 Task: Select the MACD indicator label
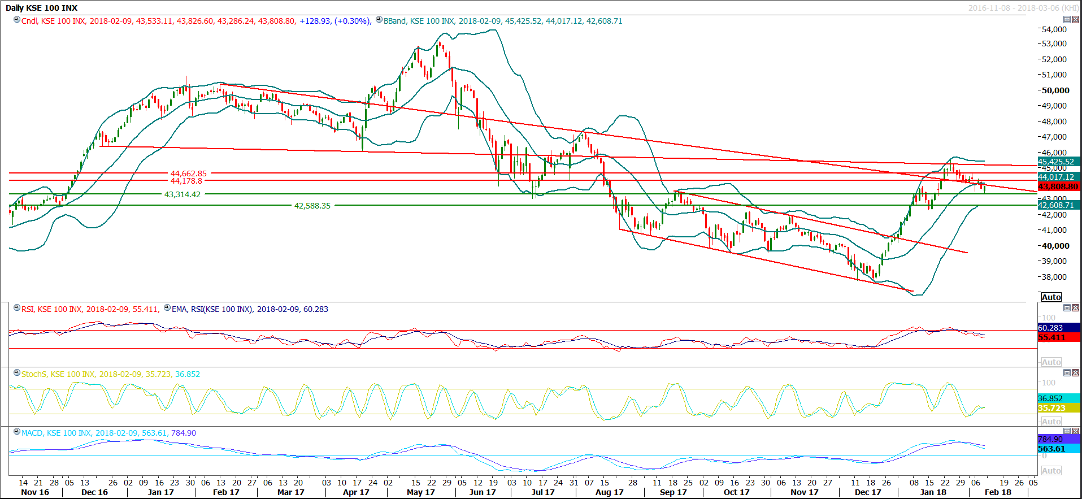click(108, 433)
